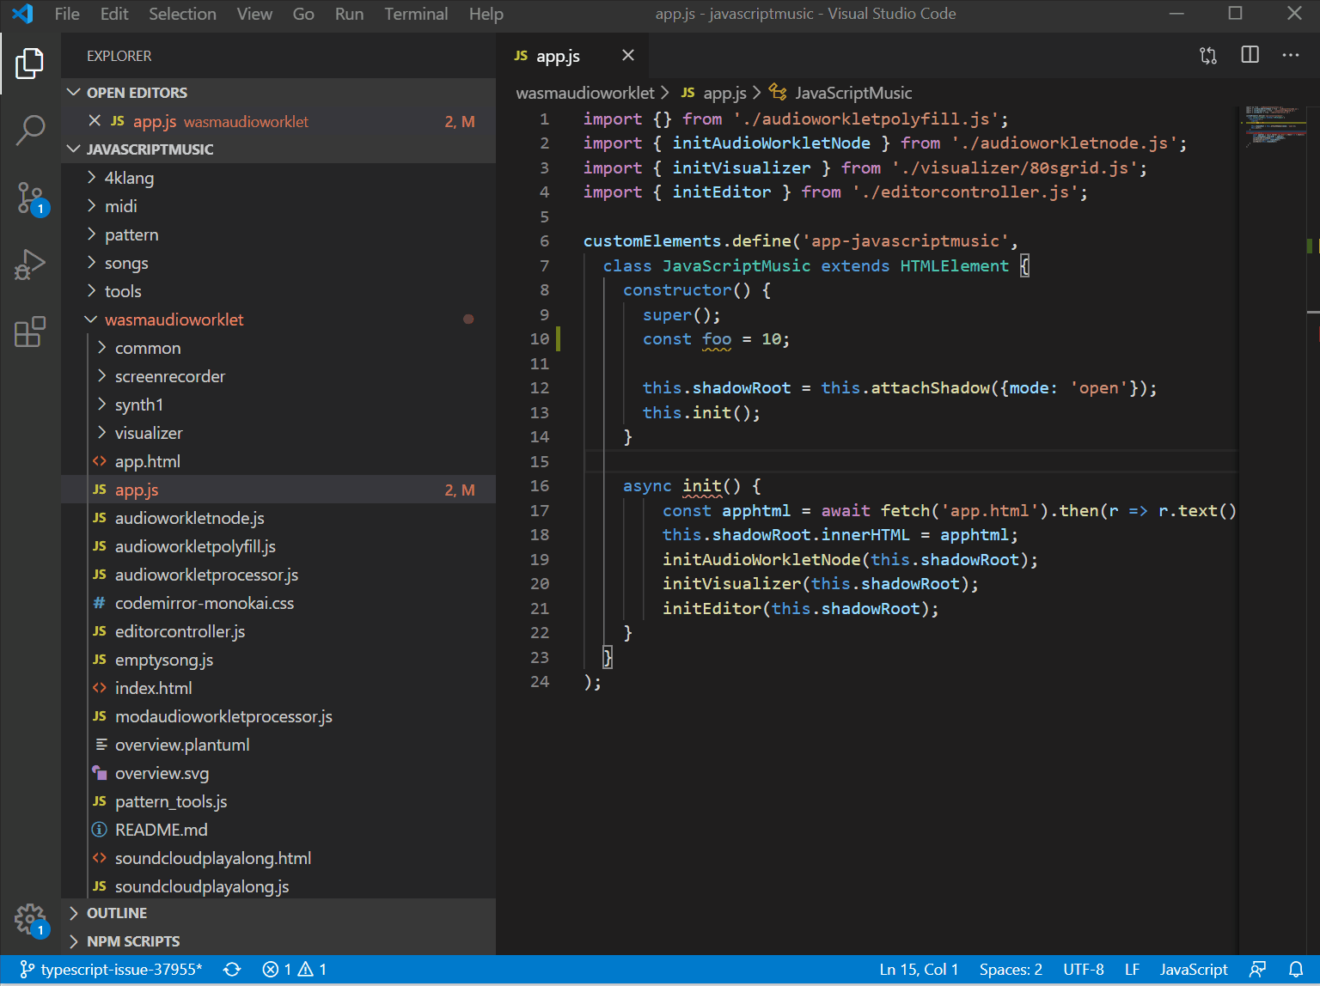Viewport: 1320px width, 986px height.
Task: Open the Terminal menu
Action: tap(417, 14)
